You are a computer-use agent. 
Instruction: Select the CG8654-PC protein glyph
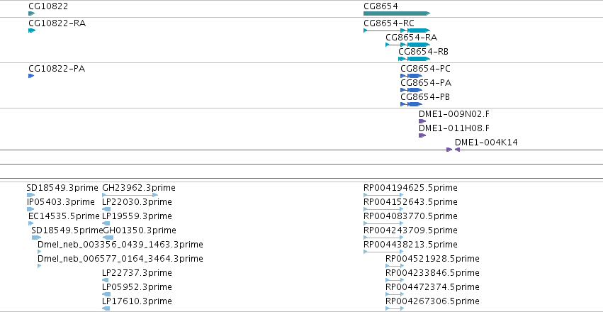coord(411,76)
